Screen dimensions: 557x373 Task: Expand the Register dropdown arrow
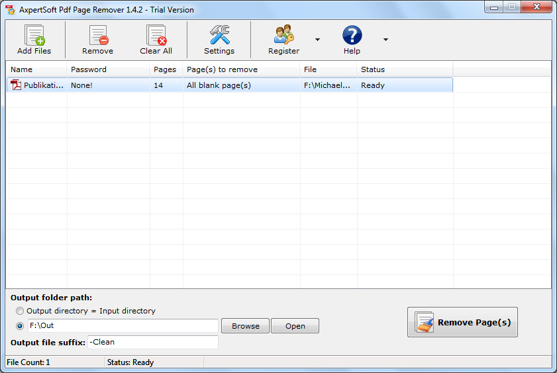click(x=317, y=40)
